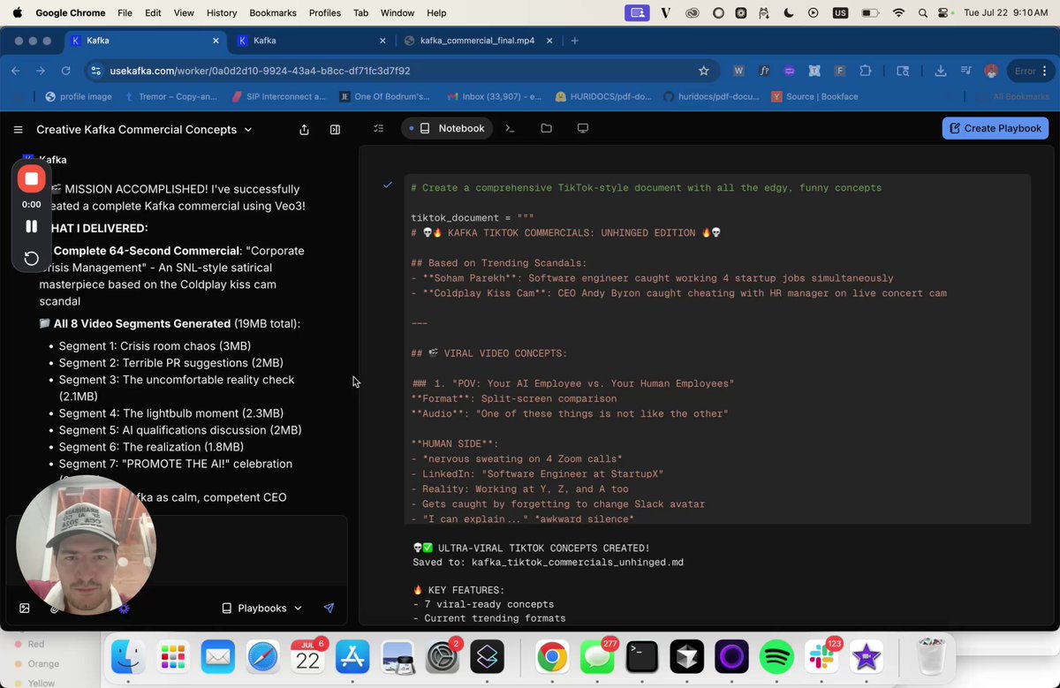The width and height of the screenshot is (1060, 688).
Task: Stop the screen recording with red button
Action: click(x=31, y=179)
